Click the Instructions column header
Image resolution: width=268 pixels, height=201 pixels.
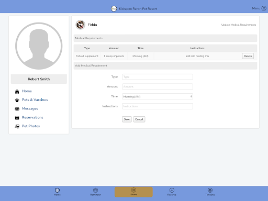click(x=197, y=48)
